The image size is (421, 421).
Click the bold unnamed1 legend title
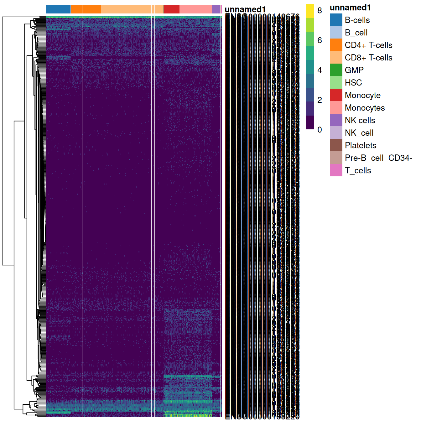pos(350,8)
